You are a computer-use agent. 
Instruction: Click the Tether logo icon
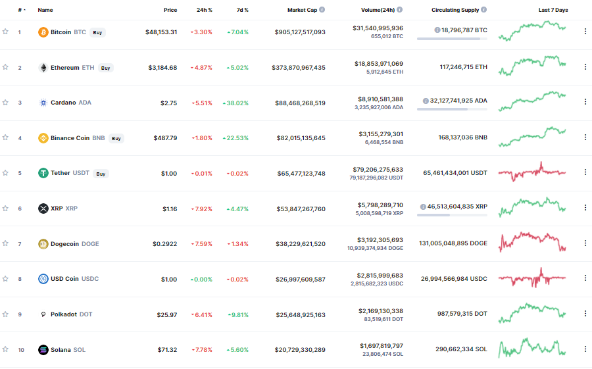[43, 173]
